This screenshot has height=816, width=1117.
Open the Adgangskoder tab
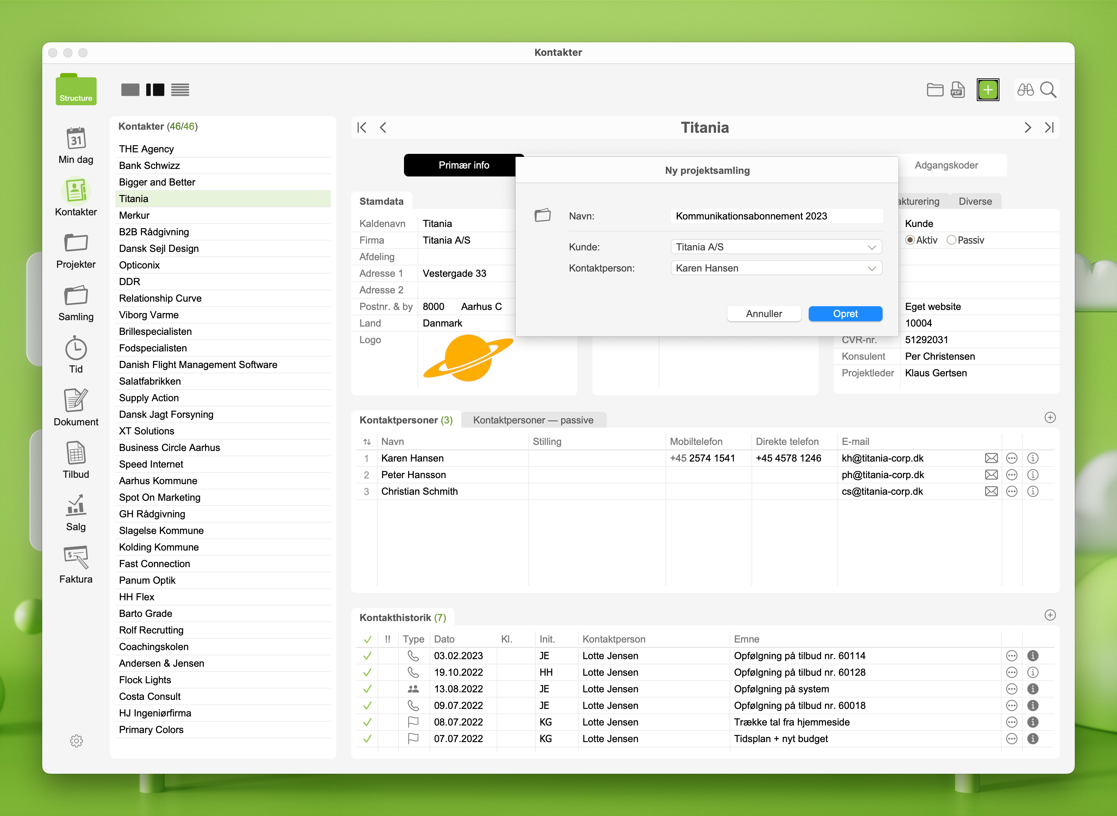946,165
